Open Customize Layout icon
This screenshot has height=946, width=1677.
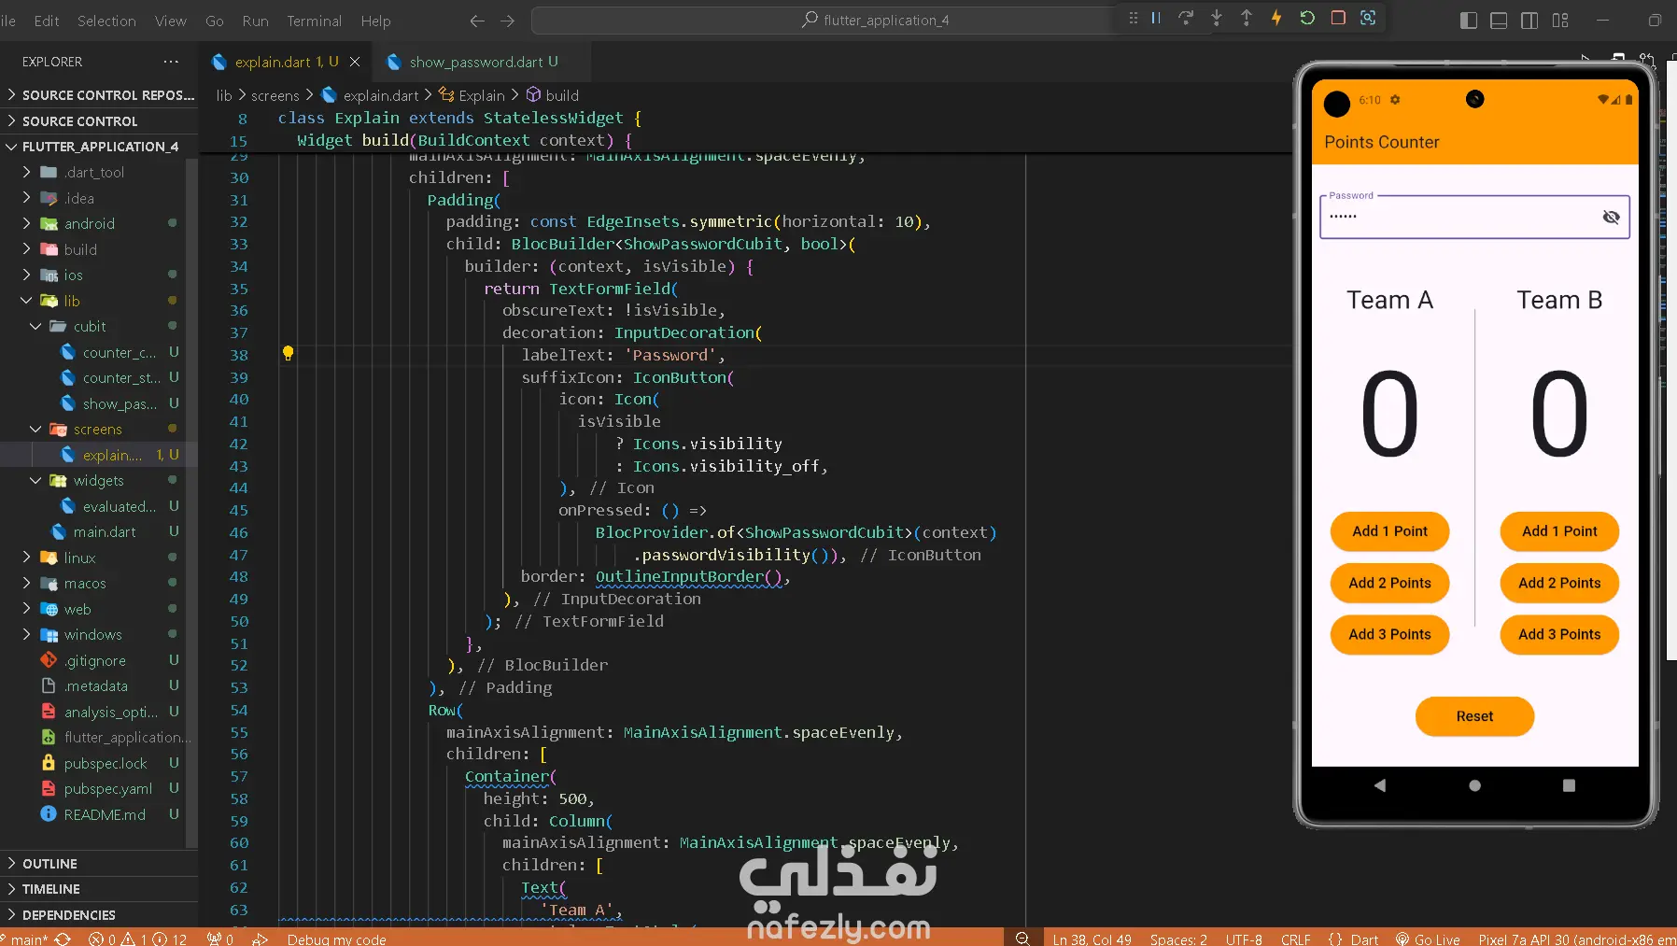1560,21
